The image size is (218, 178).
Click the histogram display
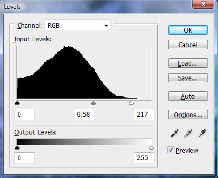tap(84, 72)
